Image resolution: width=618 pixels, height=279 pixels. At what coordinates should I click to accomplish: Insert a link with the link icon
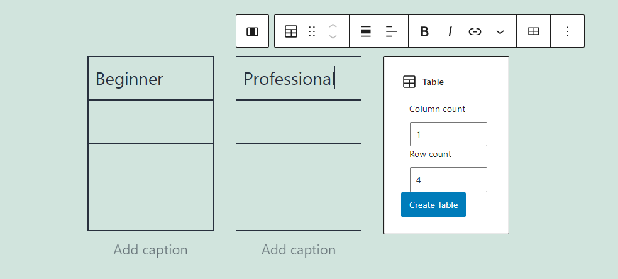(475, 31)
